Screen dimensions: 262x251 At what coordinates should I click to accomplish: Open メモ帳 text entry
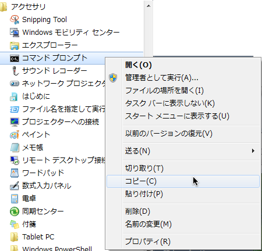click(x=33, y=148)
